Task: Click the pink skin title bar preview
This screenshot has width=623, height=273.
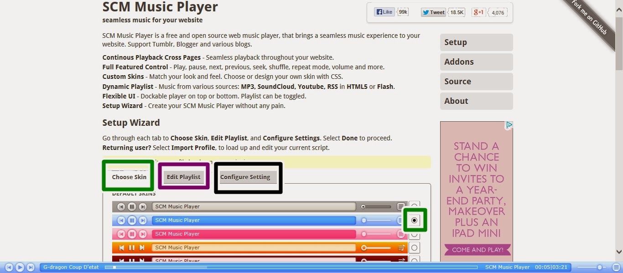Action: [x=254, y=234]
